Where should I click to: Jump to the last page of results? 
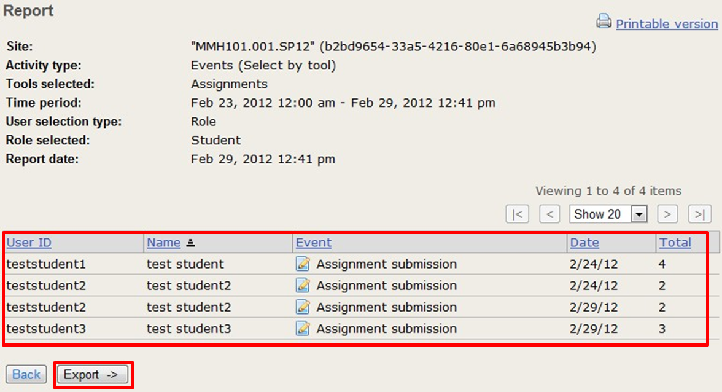point(700,214)
